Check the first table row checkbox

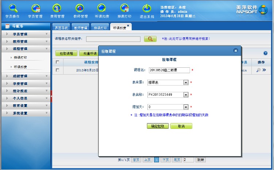(x=57, y=70)
